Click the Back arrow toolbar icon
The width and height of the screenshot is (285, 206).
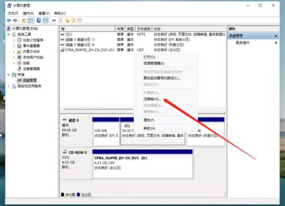pyautogui.click(x=8, y=20)
